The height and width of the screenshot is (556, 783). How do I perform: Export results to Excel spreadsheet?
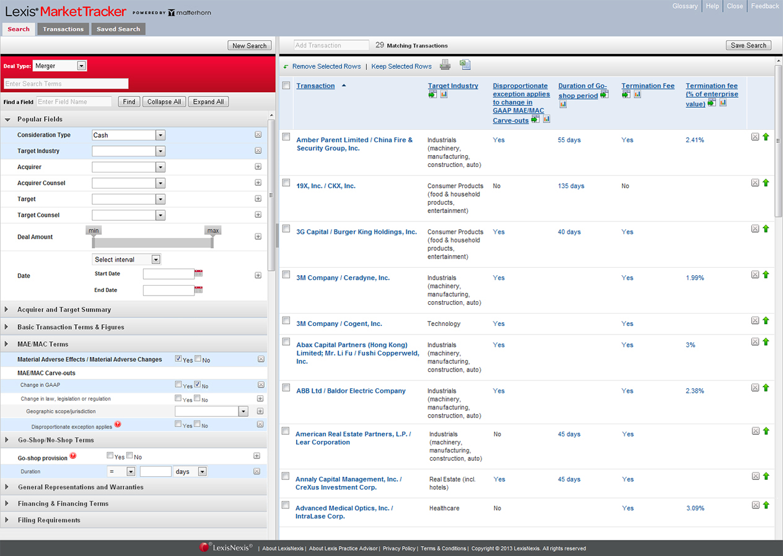point(465,64)
